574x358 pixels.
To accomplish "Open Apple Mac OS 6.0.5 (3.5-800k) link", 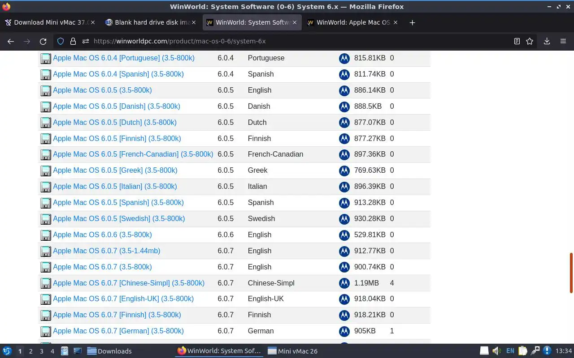I will pos(102,90).
